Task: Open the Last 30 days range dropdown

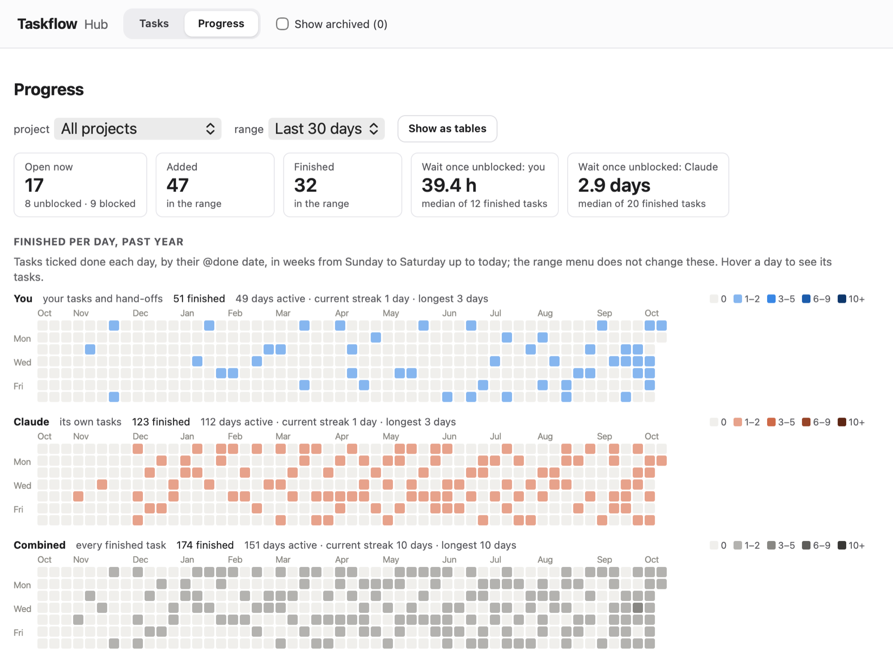Action: pos(326,129)
